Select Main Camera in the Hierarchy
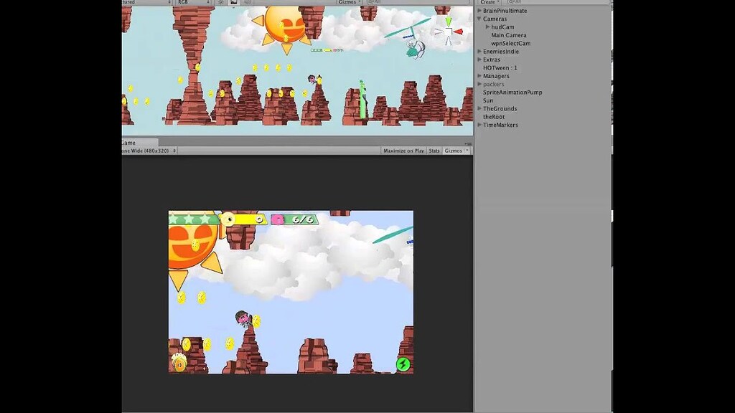 [x=508, y=34]
